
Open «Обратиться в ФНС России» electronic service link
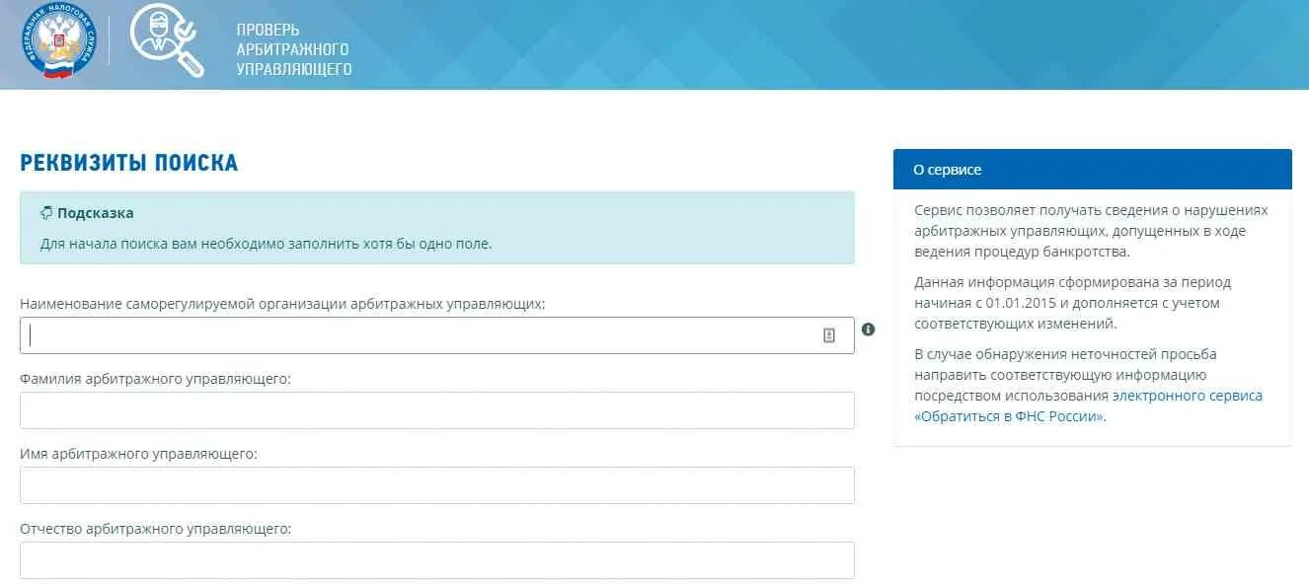(x=1088, y=406)
